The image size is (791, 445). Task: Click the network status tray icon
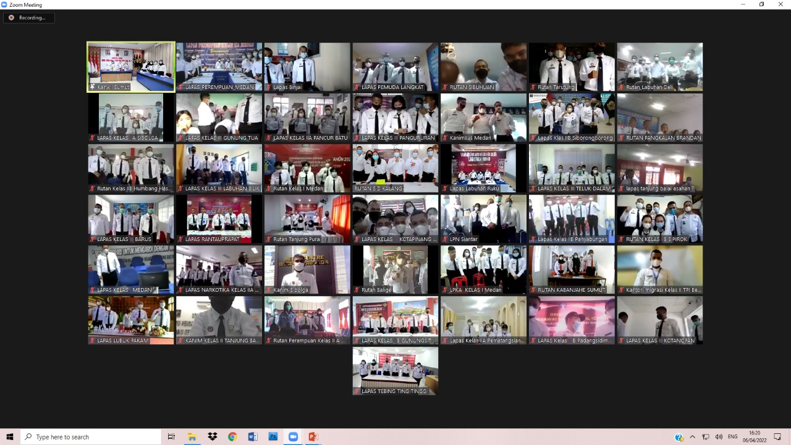[x=706, y=437]
